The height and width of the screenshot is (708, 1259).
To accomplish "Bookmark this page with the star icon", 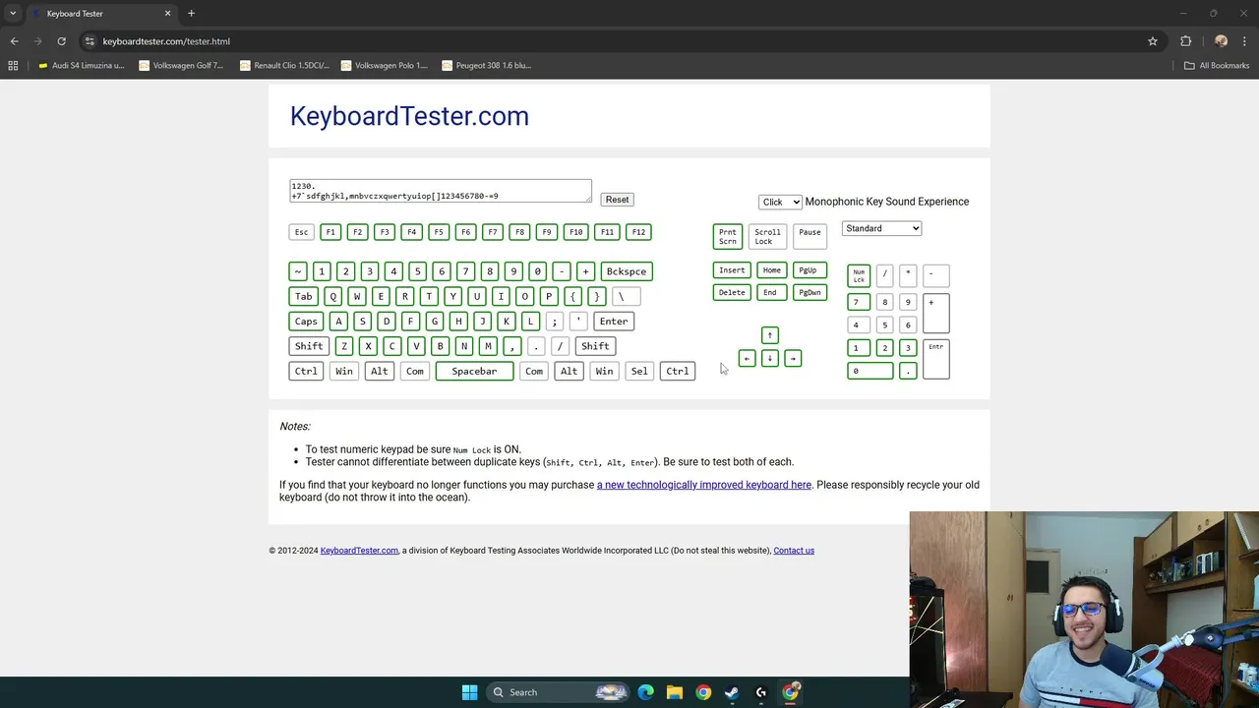I will pyautogui.click(x=1153, y=41).
